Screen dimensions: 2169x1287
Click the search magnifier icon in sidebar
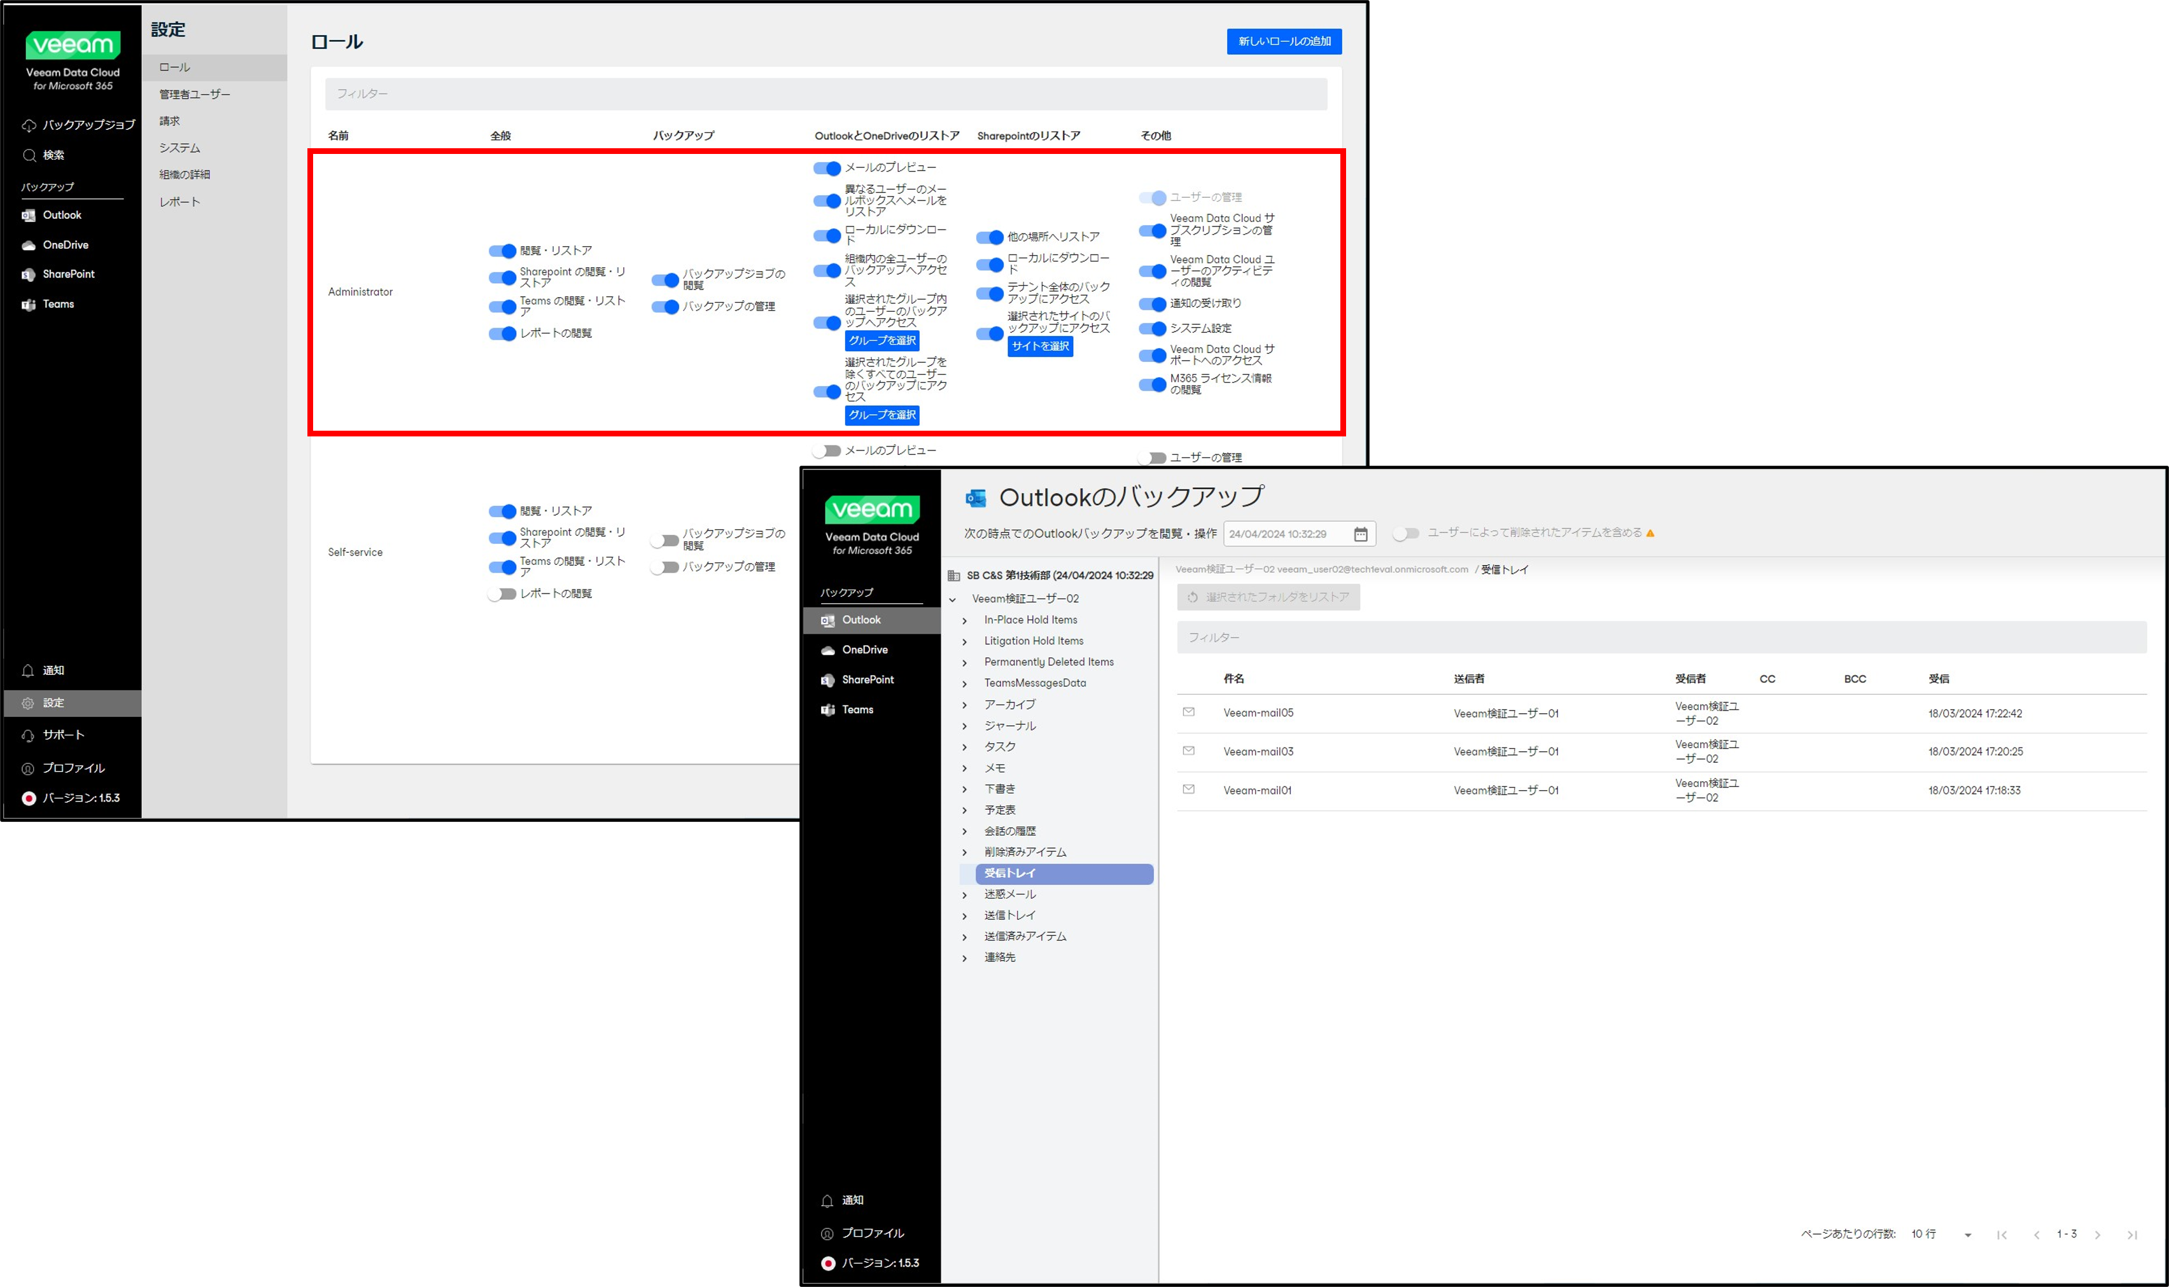29,155
